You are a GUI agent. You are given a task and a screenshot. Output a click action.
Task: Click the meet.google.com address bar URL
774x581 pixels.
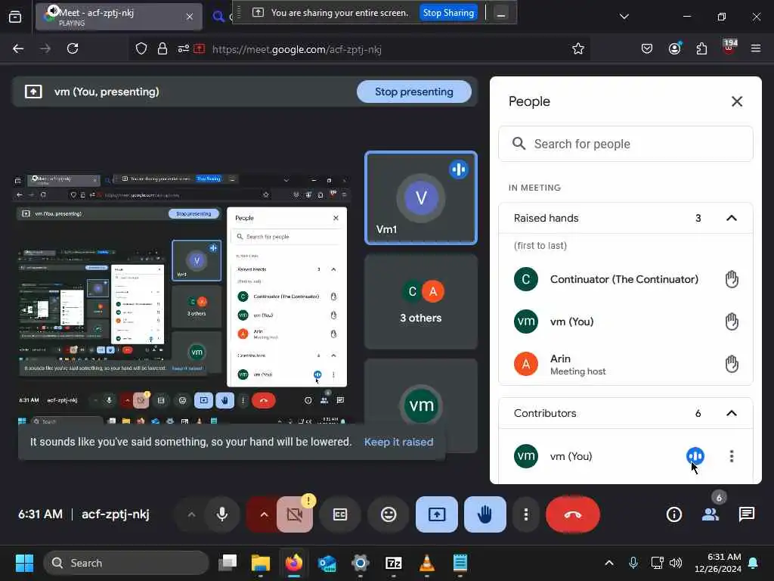[x=296, y=49]
